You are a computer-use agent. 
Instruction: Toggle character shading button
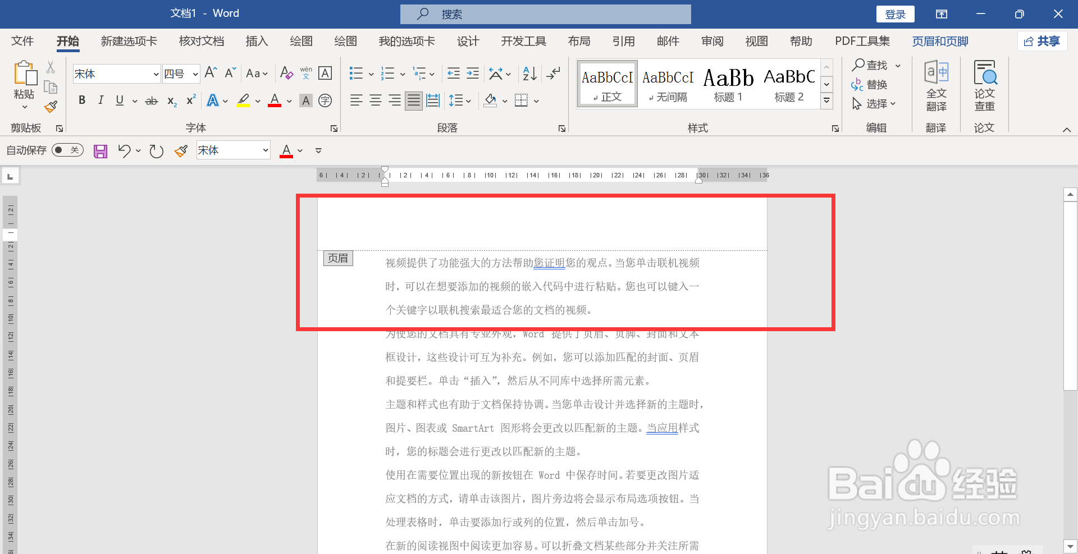[306, 100]
